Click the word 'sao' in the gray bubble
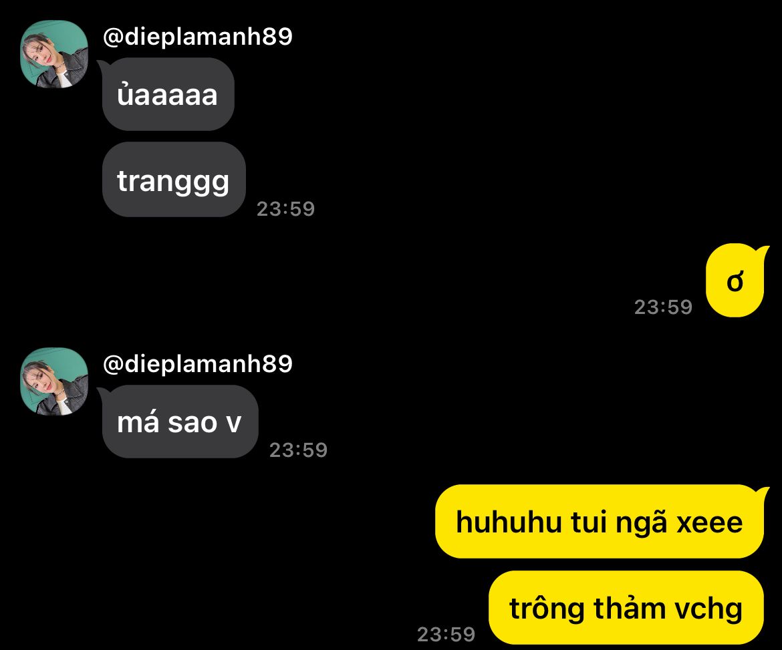This screenshot has width=782, height=650. tap(192, 423)
